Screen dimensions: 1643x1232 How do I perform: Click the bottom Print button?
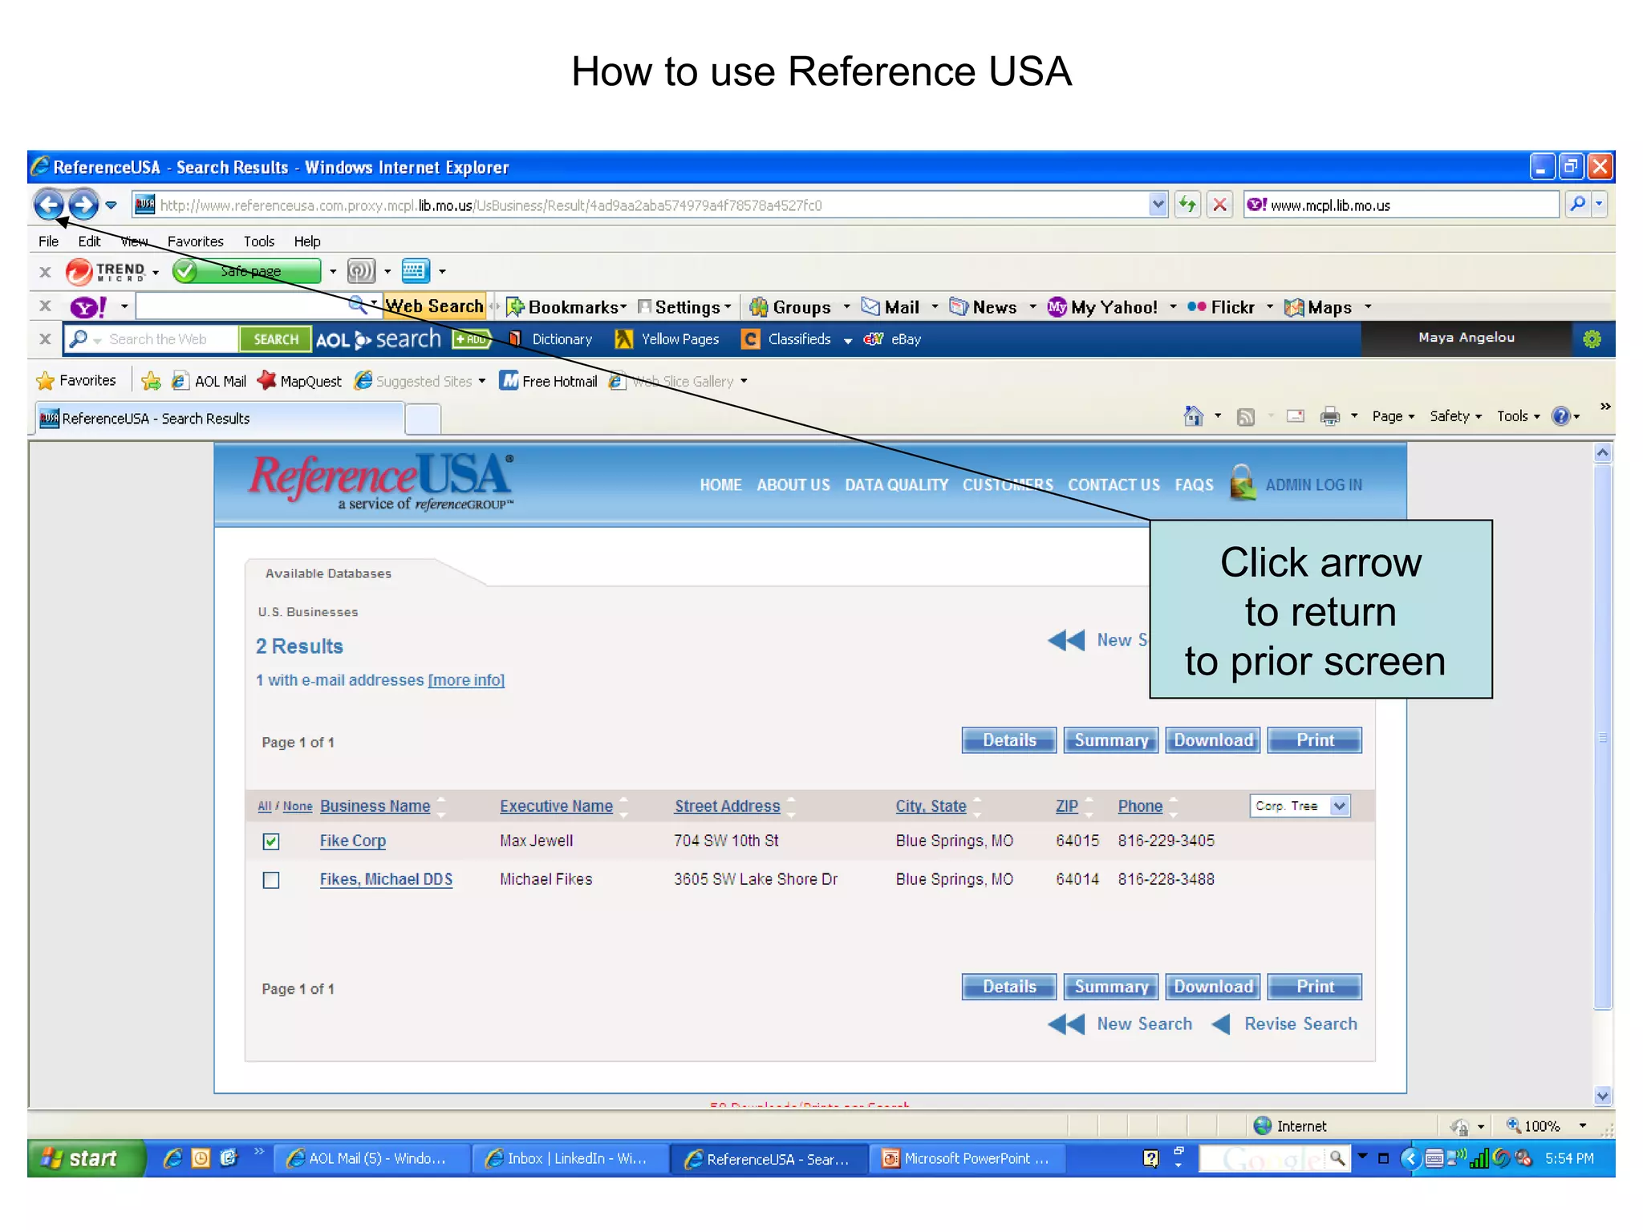tap(1315, 987)
